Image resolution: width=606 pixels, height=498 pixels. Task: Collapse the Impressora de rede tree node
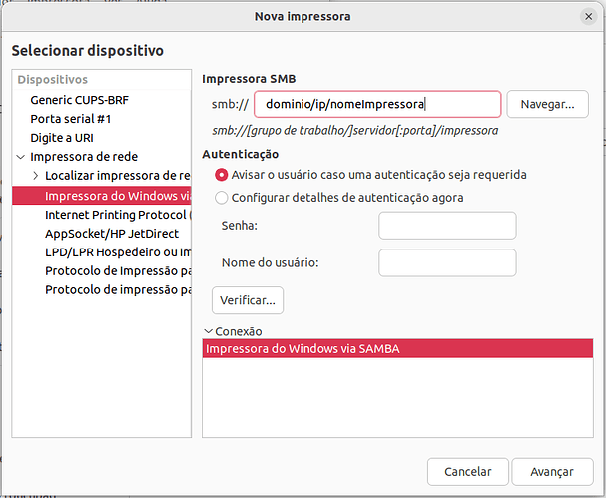point(21,157)
